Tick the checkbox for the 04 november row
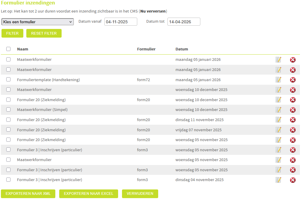Viewport: 302px width, 199px height. tap(8, 180)
